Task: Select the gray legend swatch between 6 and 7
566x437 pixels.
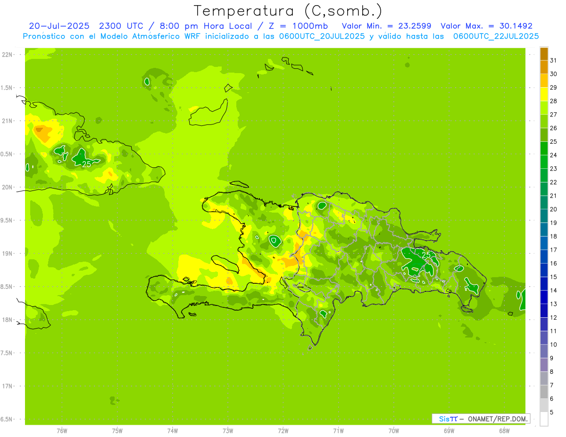Action: tap(544, 392)
